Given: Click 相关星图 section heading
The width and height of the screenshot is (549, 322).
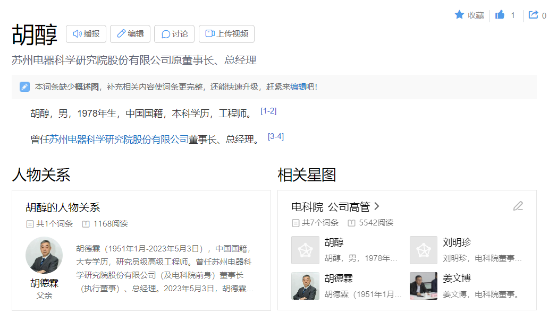Looking at the screenshot, I should pos(307,175).
